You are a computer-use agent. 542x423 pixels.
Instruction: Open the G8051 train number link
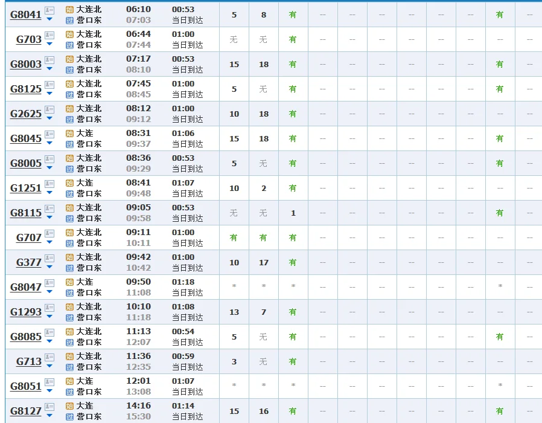click(x=26, y=386)
